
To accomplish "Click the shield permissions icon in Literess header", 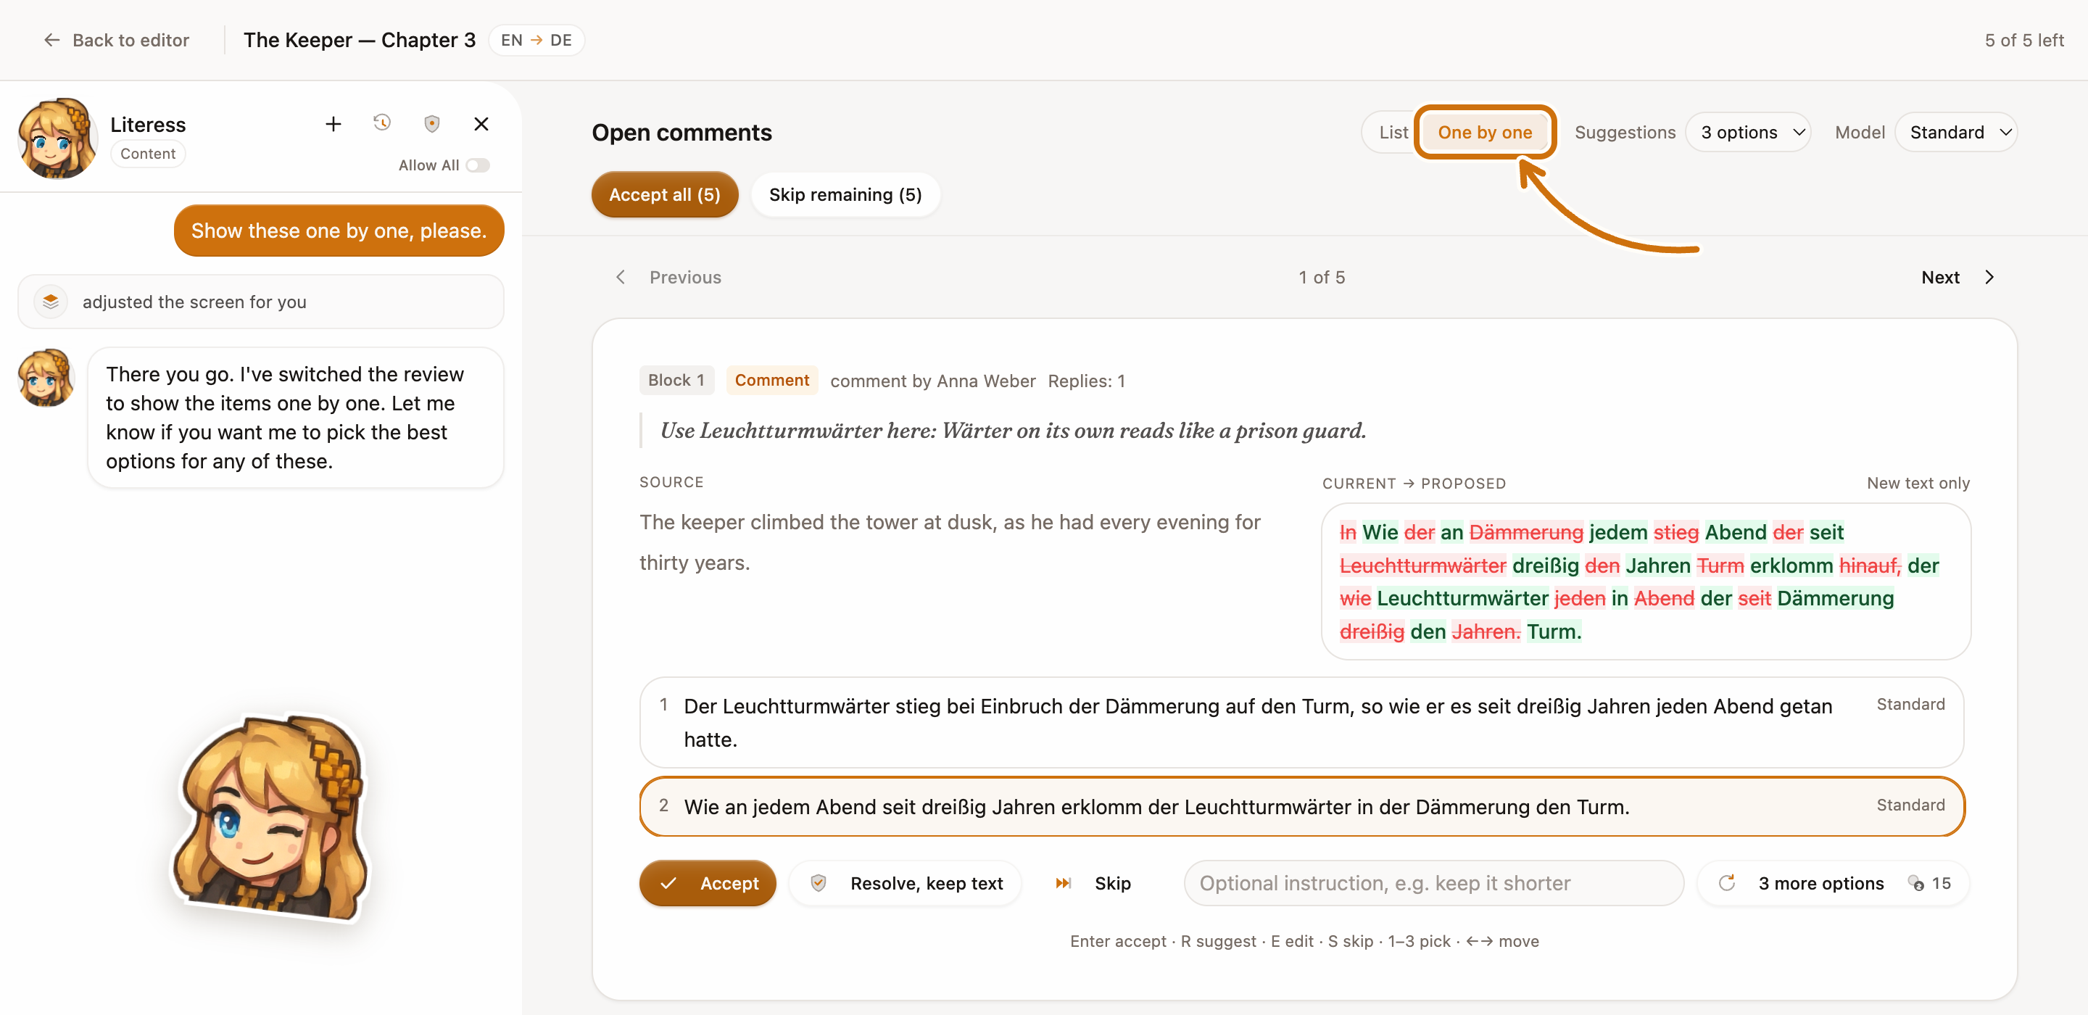I will pyautogui.click(x=432, y=124).
